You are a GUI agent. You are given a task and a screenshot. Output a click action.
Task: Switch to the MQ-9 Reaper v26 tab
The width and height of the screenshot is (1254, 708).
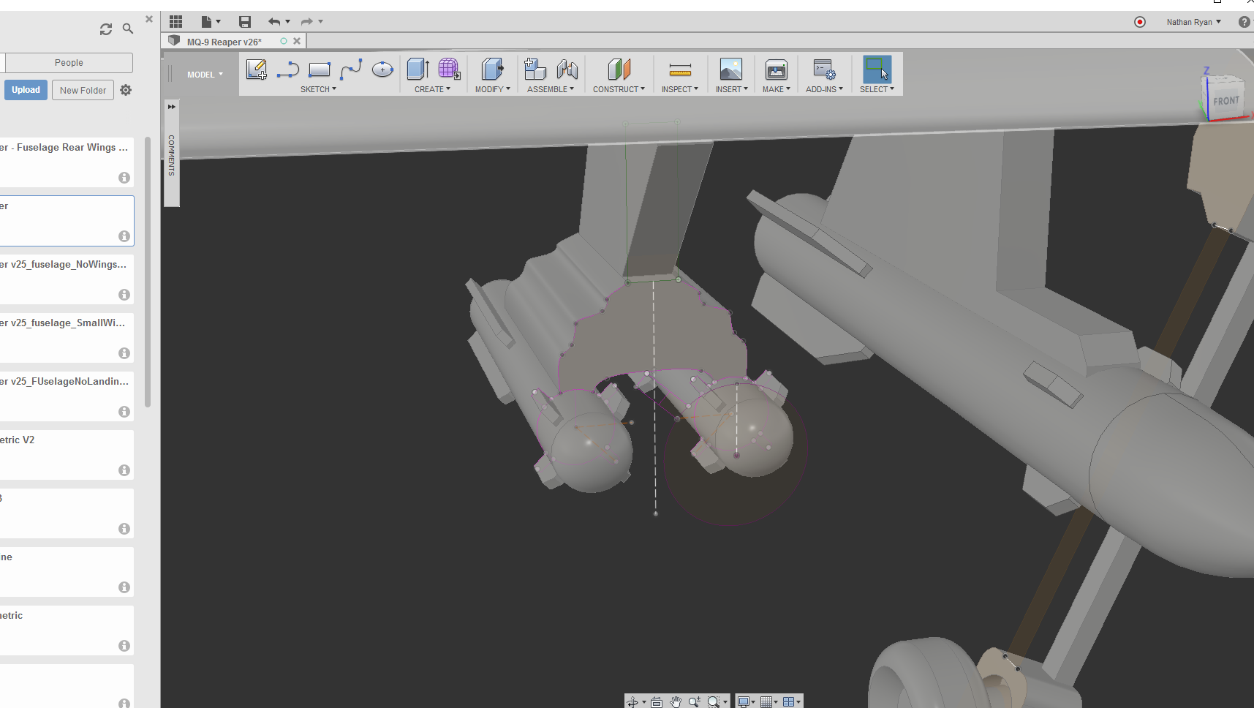coord(224,42)
